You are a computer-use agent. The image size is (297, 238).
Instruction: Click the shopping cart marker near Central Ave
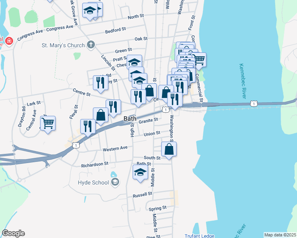[x=48, y=125]
